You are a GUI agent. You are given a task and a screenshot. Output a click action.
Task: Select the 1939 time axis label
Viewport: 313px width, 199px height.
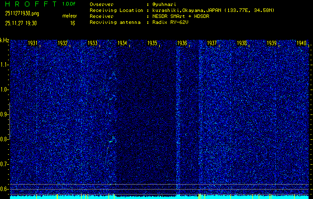pyautogui.click(x=272, y=43)
